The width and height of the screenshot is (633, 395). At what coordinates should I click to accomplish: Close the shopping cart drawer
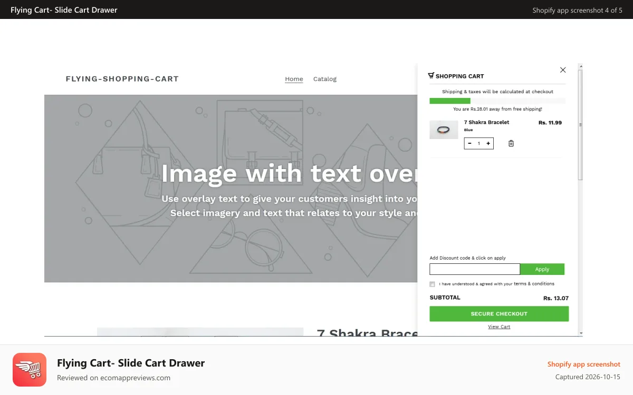pyautogui.click(x=563, y=70)
